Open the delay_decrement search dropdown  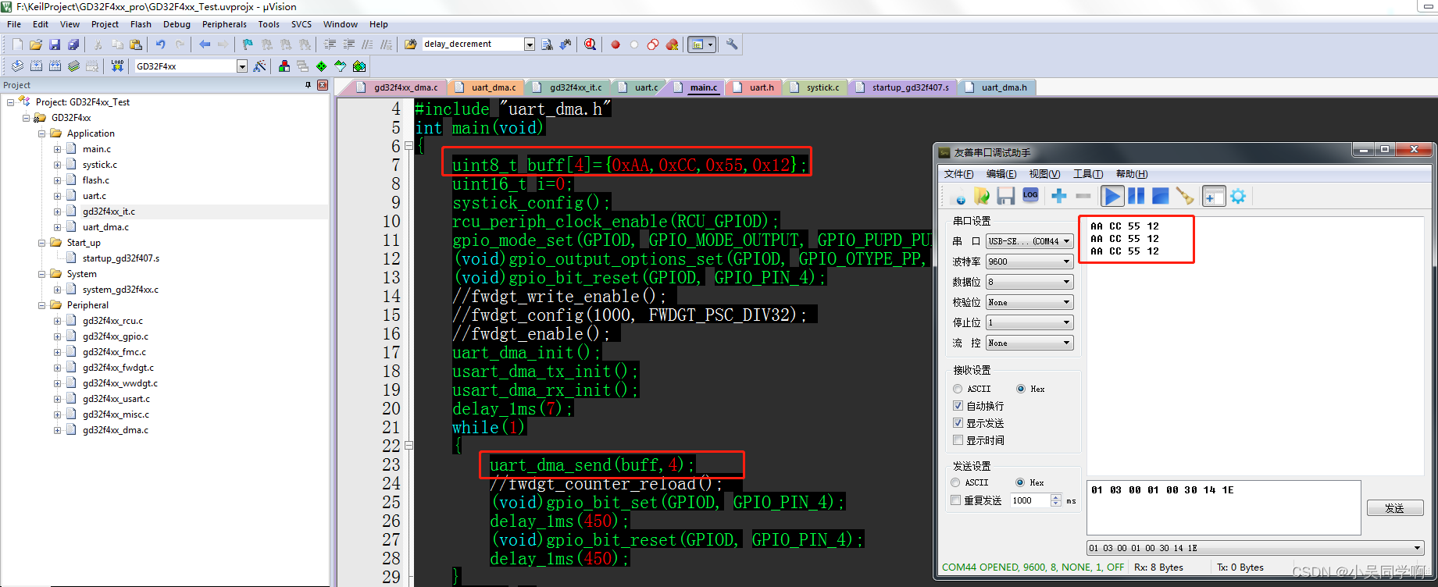pos(530,44)
